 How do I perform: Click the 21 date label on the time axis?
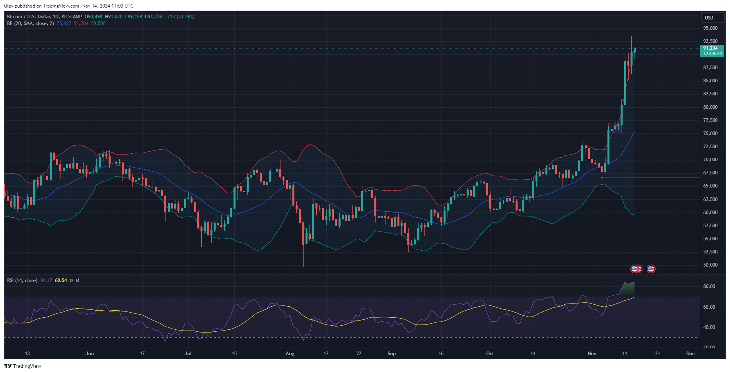tap(658, 354)
